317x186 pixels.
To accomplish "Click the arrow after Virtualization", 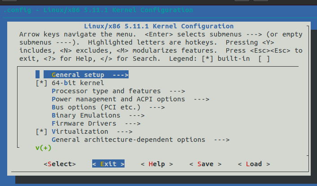I will [125, 132].
